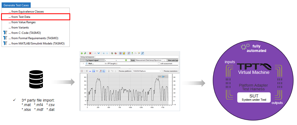Screen dimensions: 297x125
Task: Click the move up arrow icon
Action: [x=95, y=53]
